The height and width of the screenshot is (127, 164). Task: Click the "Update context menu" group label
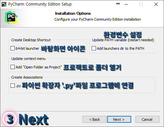(x=28, y=59)
